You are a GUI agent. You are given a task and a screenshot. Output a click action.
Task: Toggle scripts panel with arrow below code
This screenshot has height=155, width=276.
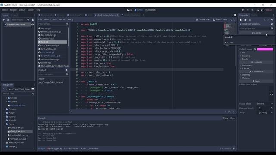pyautogui.click(x=72, y=112)
